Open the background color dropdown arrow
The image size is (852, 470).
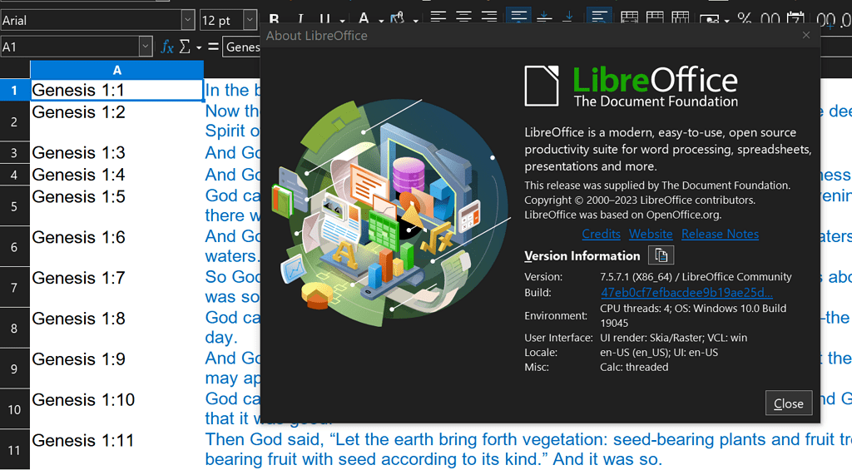point(416,21)
